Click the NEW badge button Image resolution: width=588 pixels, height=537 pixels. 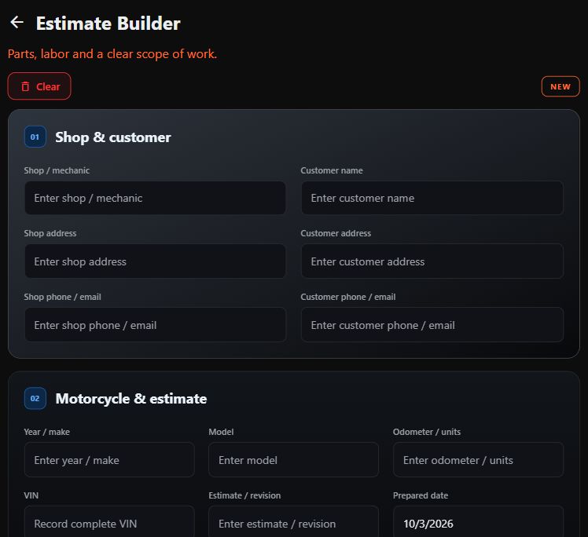tap(560, 86)
